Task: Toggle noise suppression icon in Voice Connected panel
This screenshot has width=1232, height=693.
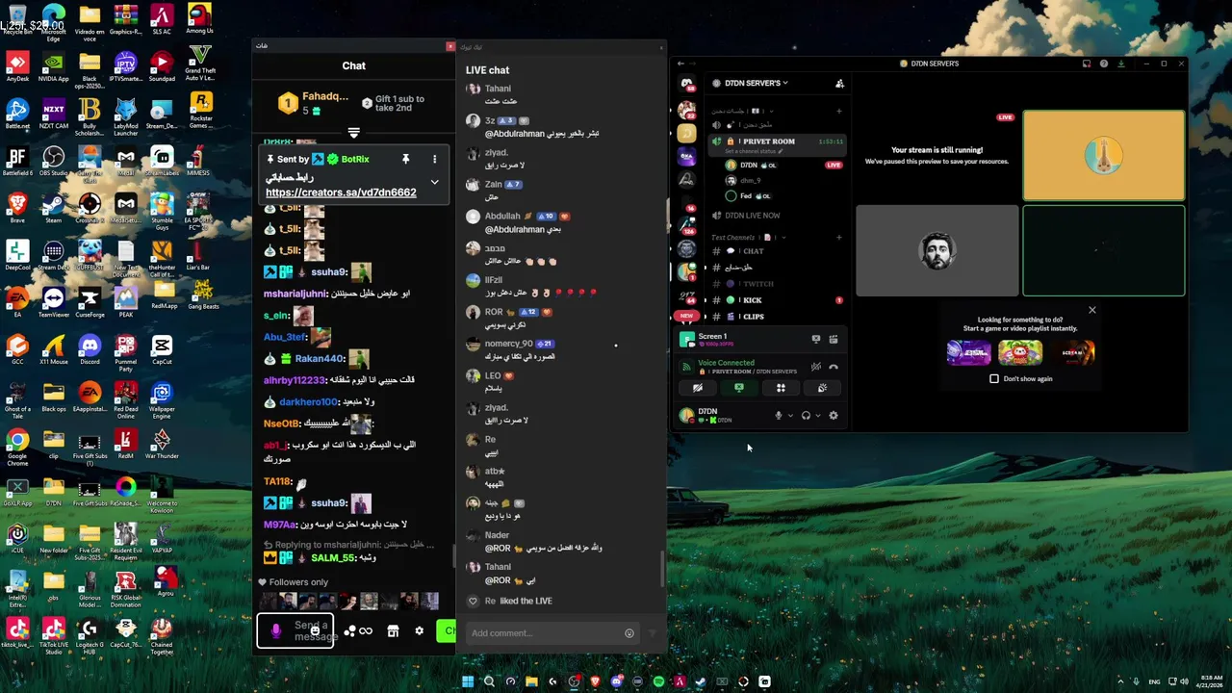Action: point(816,367)
